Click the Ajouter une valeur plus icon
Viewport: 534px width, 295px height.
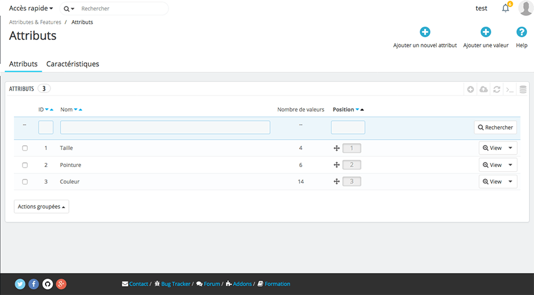(485, 33)
